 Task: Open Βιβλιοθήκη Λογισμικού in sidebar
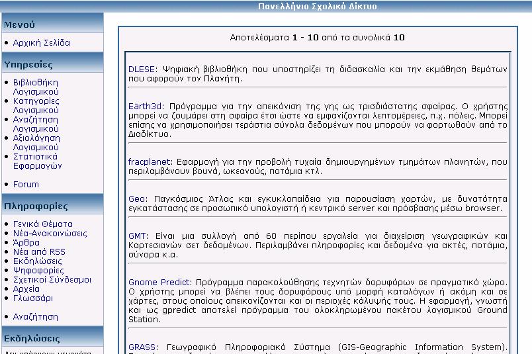(36, 87)
